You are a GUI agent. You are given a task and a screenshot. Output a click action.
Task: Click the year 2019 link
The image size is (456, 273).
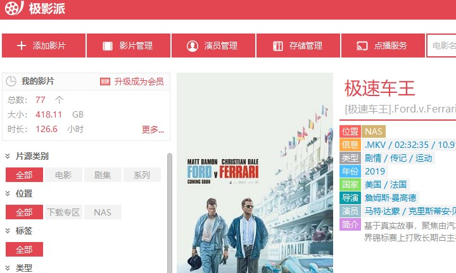pos(375,171)
